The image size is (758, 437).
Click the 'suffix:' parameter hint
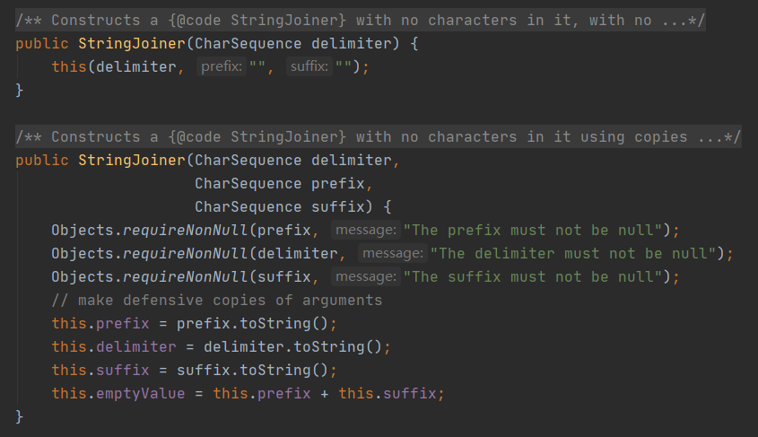click(x=309, y=66)
